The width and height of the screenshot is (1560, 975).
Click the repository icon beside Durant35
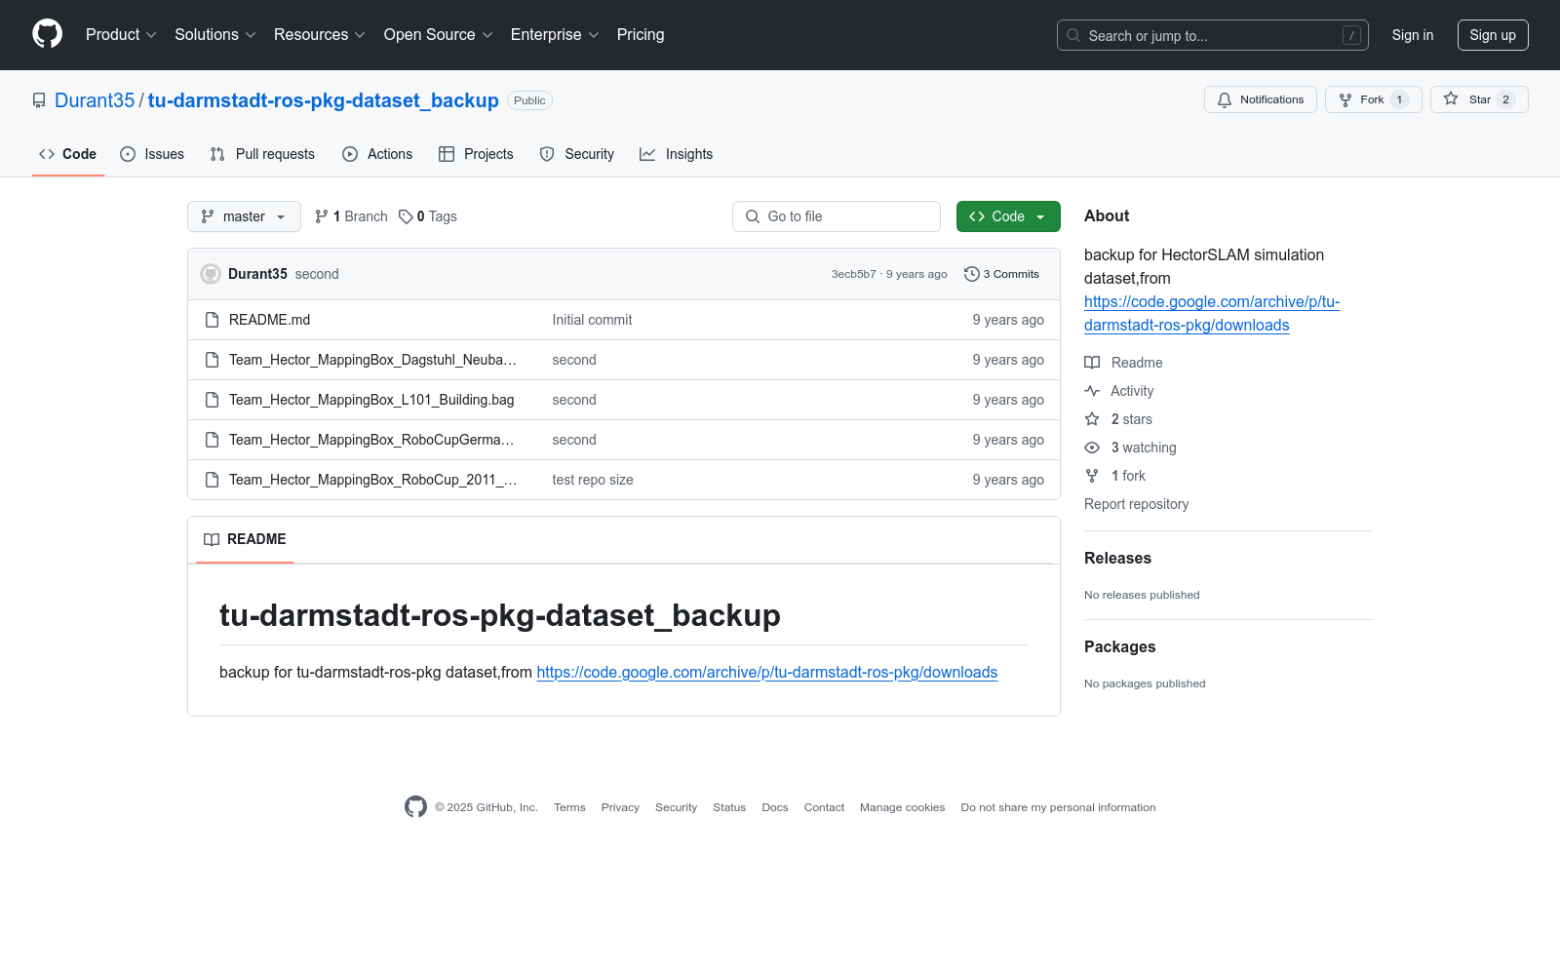tap(39, 100)
